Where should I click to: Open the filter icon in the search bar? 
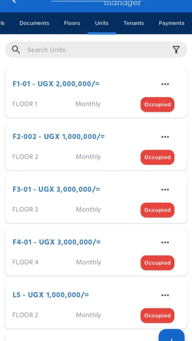[x=176, y=50]
